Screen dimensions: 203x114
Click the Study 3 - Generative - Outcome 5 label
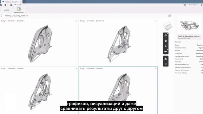point(12,69)
